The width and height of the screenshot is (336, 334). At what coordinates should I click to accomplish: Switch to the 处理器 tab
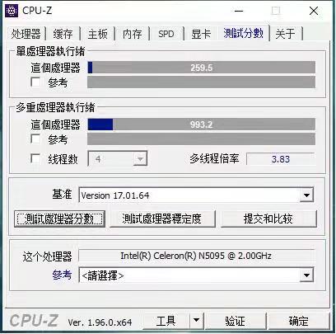[x=26, y=34]
